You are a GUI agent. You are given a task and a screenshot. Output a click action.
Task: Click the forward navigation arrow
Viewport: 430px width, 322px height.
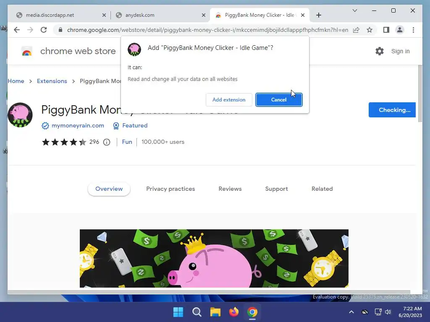coord(30,30)
